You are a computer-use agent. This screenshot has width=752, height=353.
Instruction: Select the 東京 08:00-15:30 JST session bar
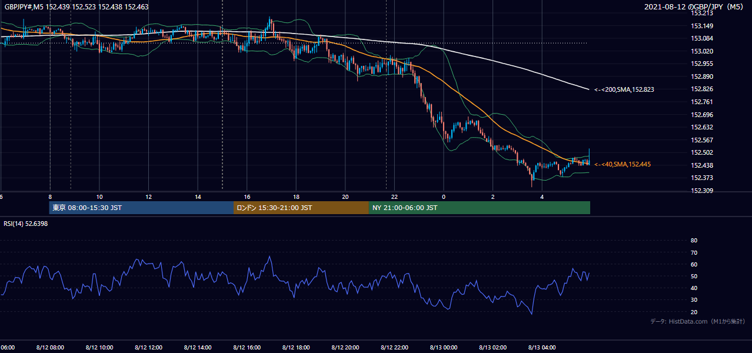coord(142,208)
